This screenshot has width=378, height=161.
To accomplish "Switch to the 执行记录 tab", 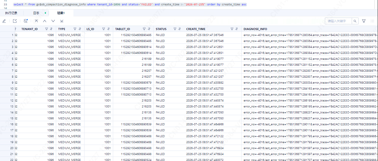I will 11,13.
